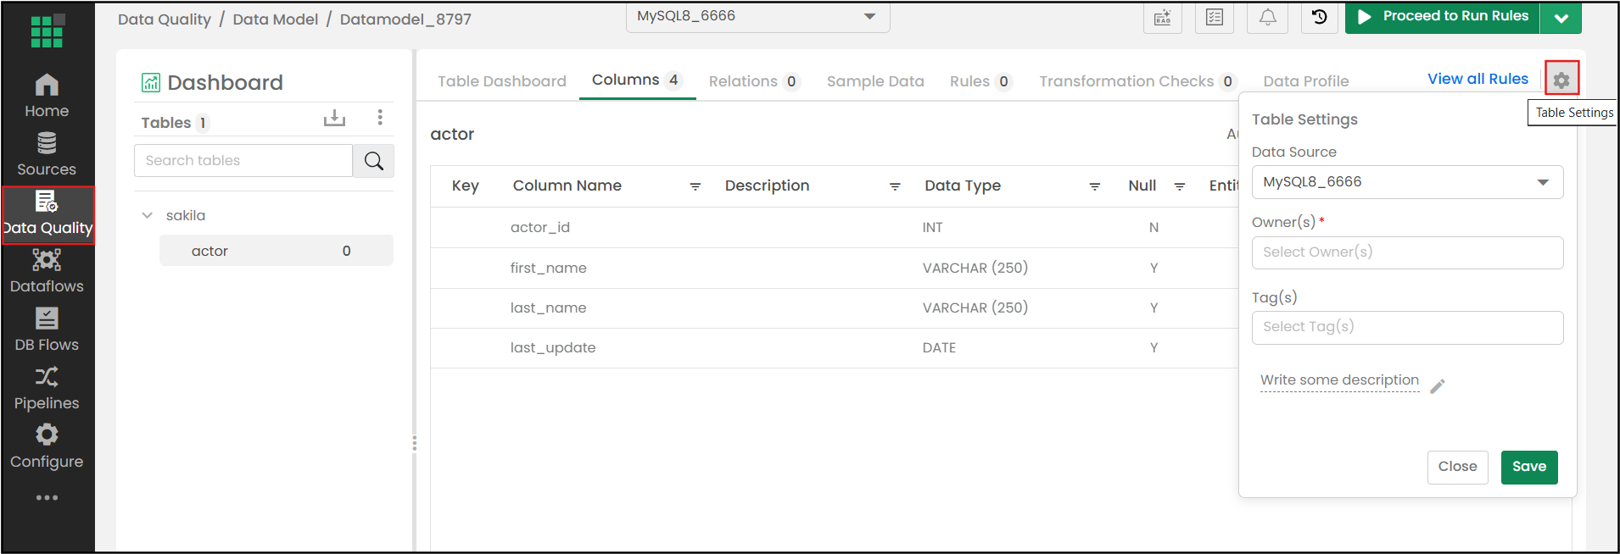The width and height of the screenshot is (1620, 554).
Task: Expand the Proceed to Run Rules arrow
Action: pyautogui.click(x=1561, y=18)
